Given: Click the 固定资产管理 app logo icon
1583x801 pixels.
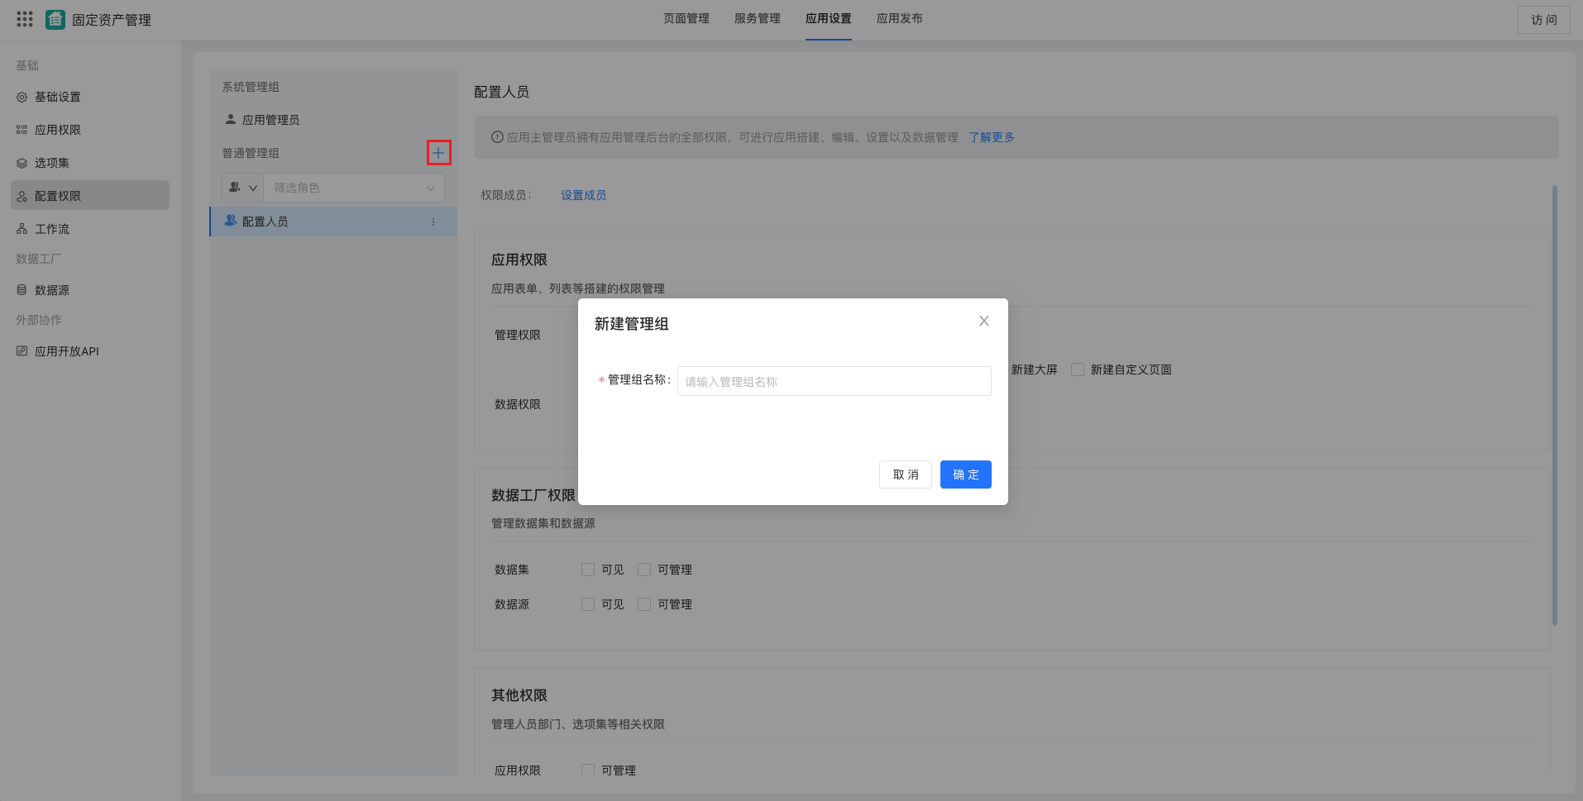Looking at the screenshot, I should [x=55, y=18].
